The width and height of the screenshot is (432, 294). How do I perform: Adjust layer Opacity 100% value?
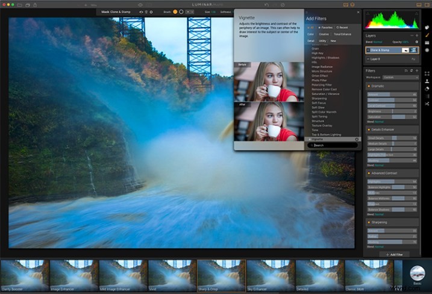(405, 42)
